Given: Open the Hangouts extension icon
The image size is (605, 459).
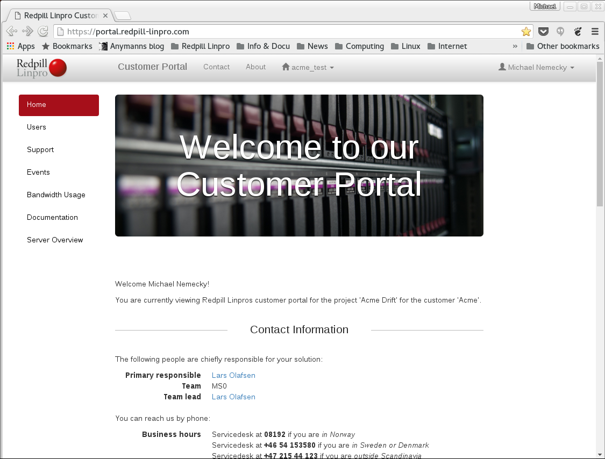Looking at the screenshot, I should click(560, 32).
